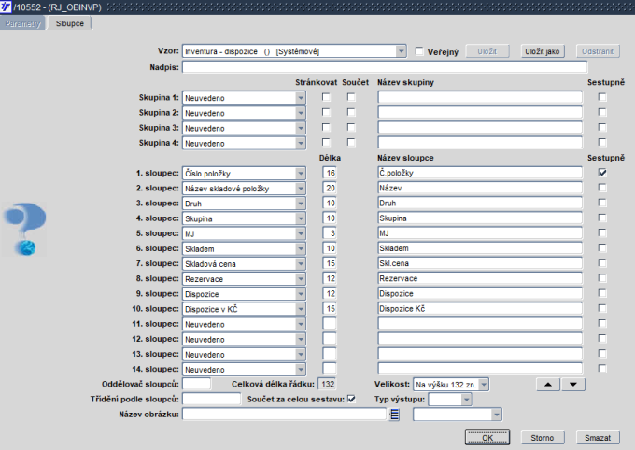Click the Nadpis input field

point(385,67)
